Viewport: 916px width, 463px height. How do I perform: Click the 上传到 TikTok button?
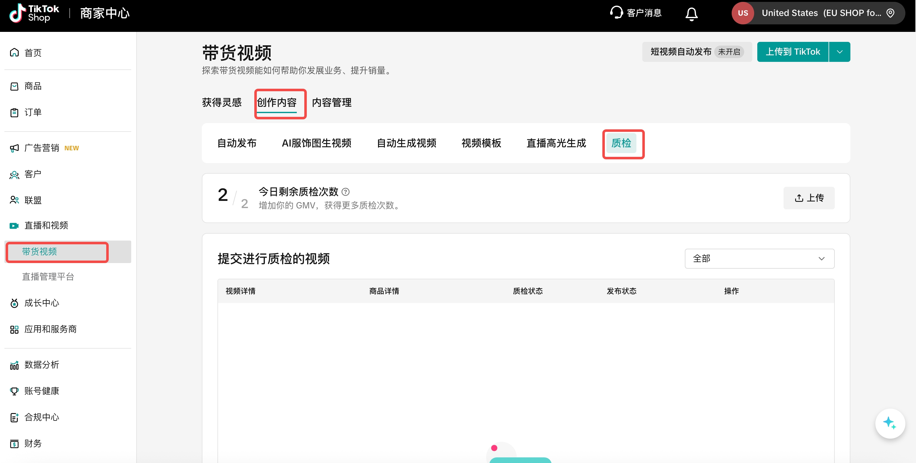coord(792,52)
